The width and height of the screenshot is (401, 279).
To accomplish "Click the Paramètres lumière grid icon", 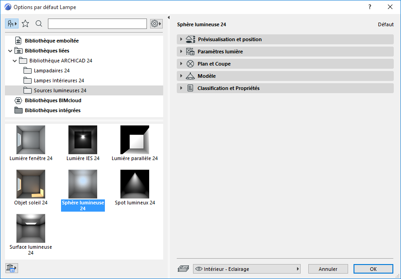I will coord(191,52).
